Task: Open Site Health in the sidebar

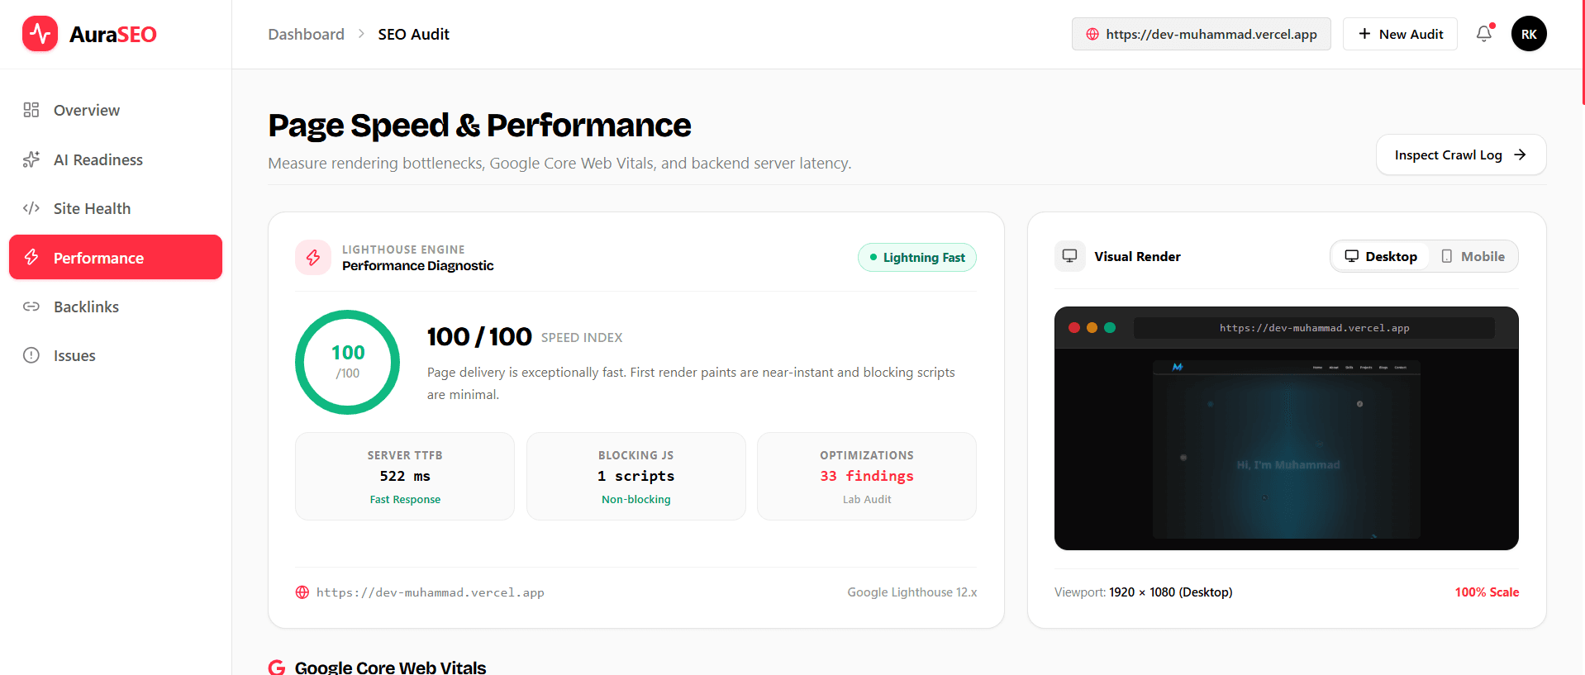Action: (x=116, y=208)
